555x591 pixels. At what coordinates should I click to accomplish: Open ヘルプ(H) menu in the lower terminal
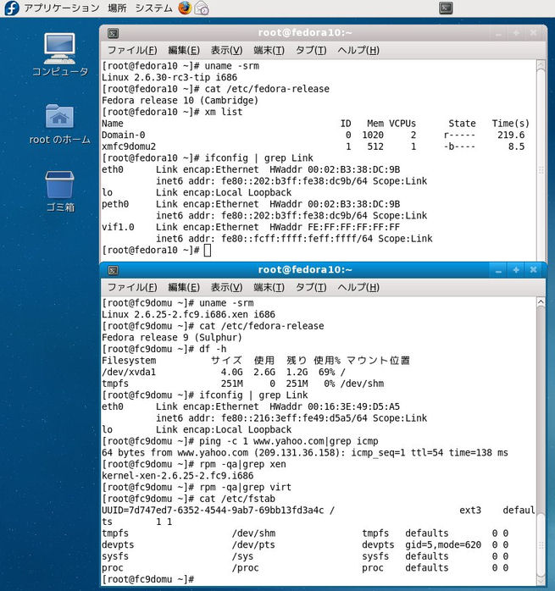point(358,287)
